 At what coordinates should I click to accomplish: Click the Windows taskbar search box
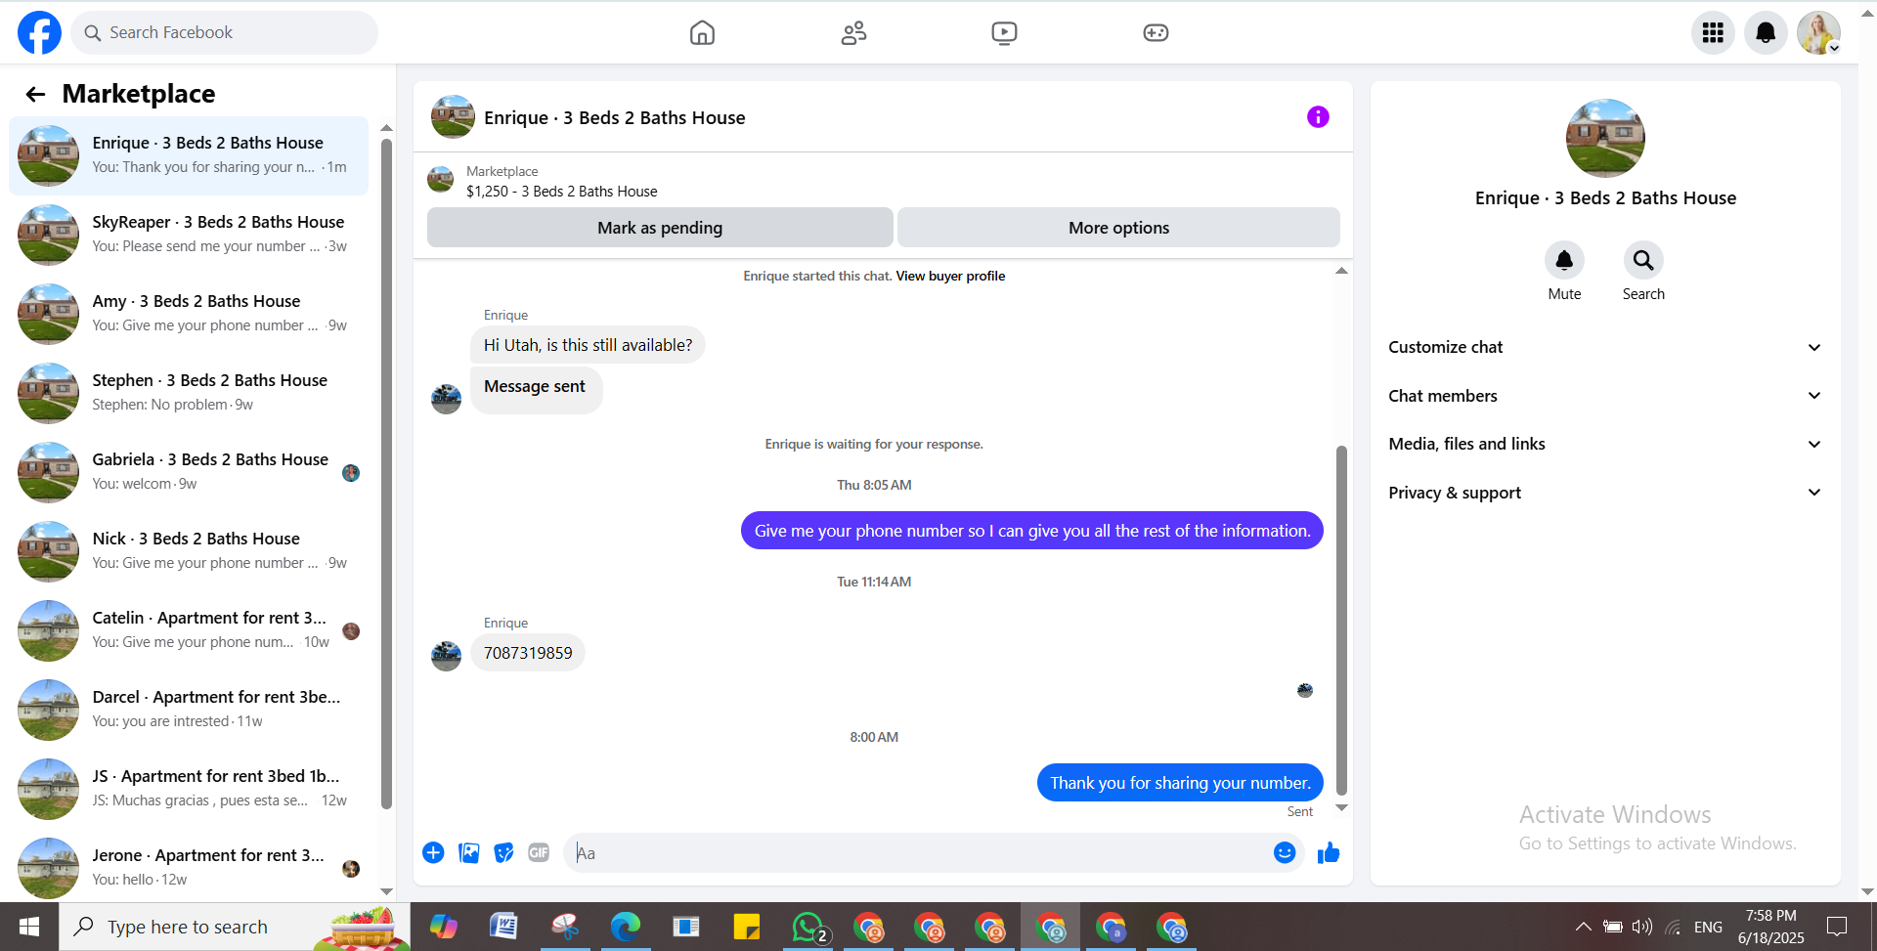click(235, 927)
